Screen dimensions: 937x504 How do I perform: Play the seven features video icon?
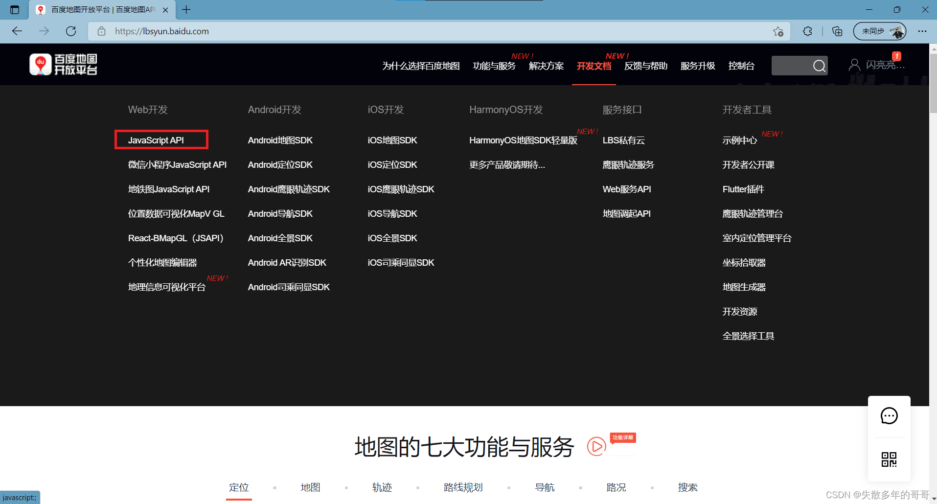tap(596, 446)
